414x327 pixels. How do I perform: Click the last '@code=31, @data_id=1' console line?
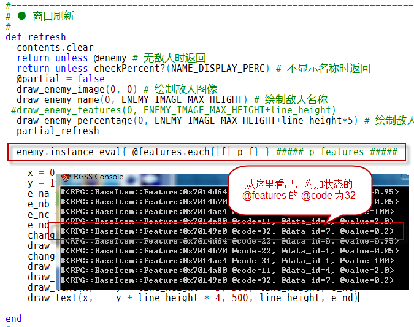coord(227,261)
